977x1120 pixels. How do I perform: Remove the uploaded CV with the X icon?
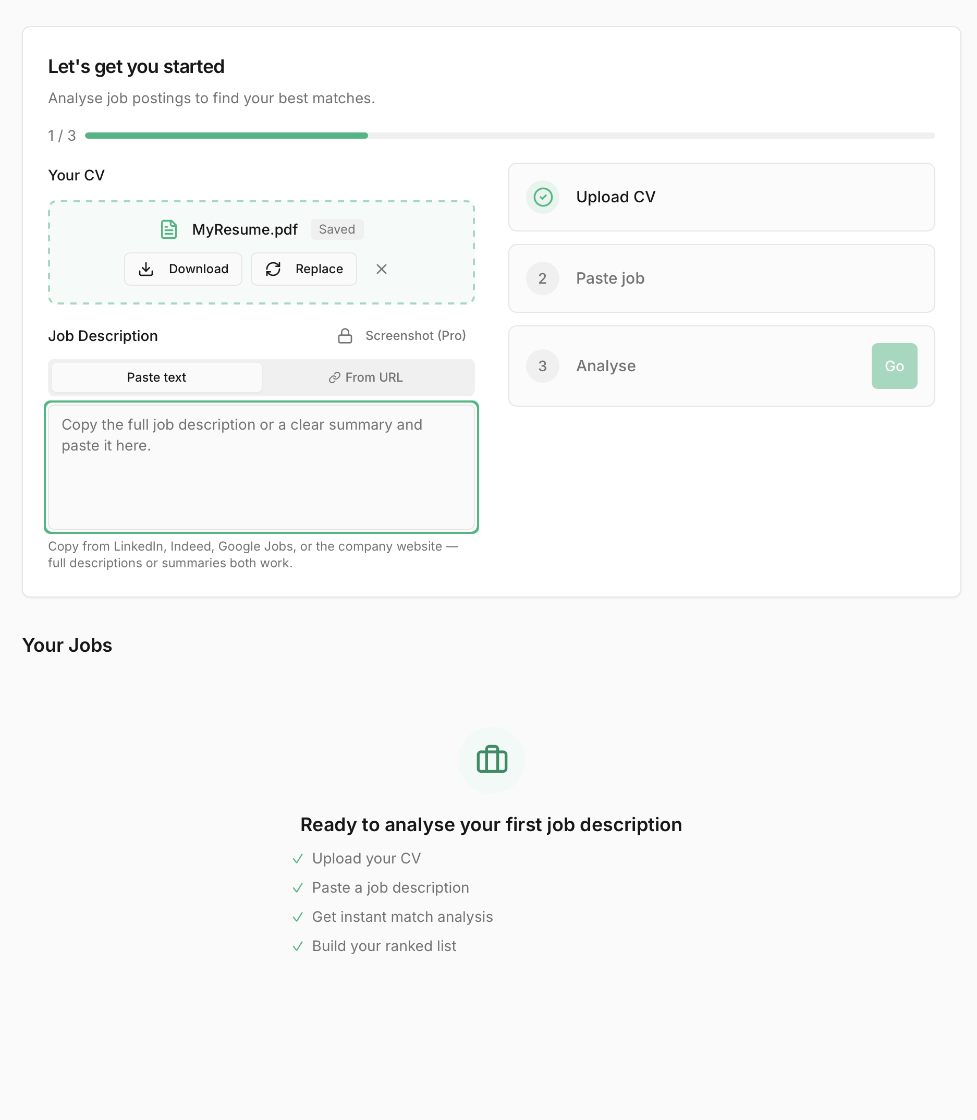tap(382, 269)
